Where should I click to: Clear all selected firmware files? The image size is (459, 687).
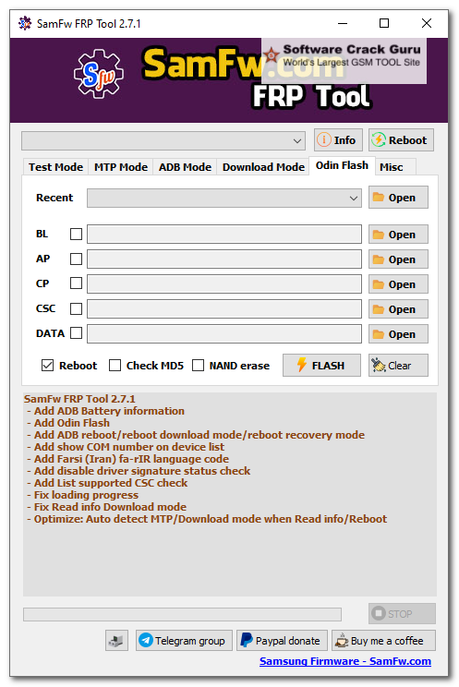pos(398,366)
